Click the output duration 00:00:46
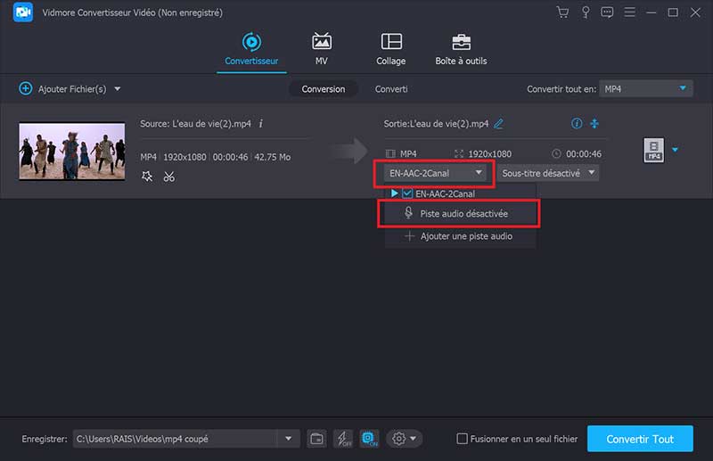 coord(584,154)
